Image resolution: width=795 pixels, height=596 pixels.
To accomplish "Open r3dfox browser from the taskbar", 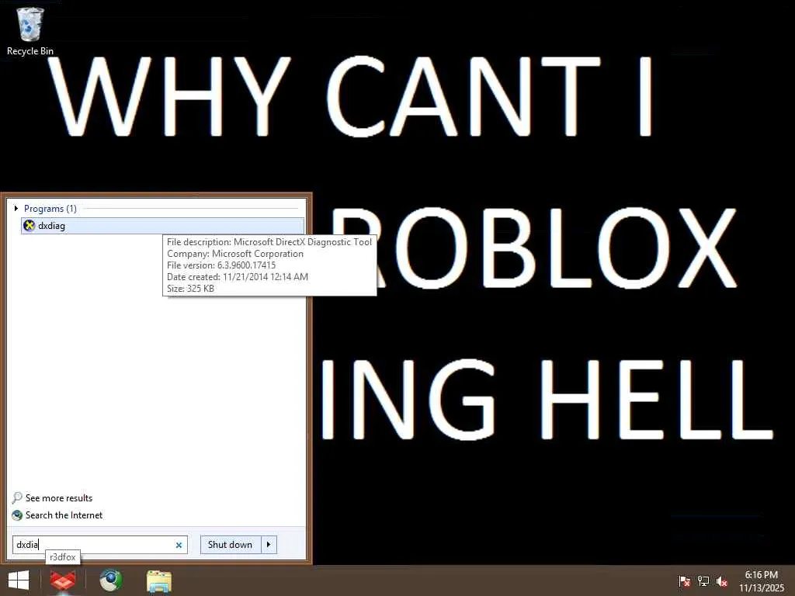I will pos(63,580).
